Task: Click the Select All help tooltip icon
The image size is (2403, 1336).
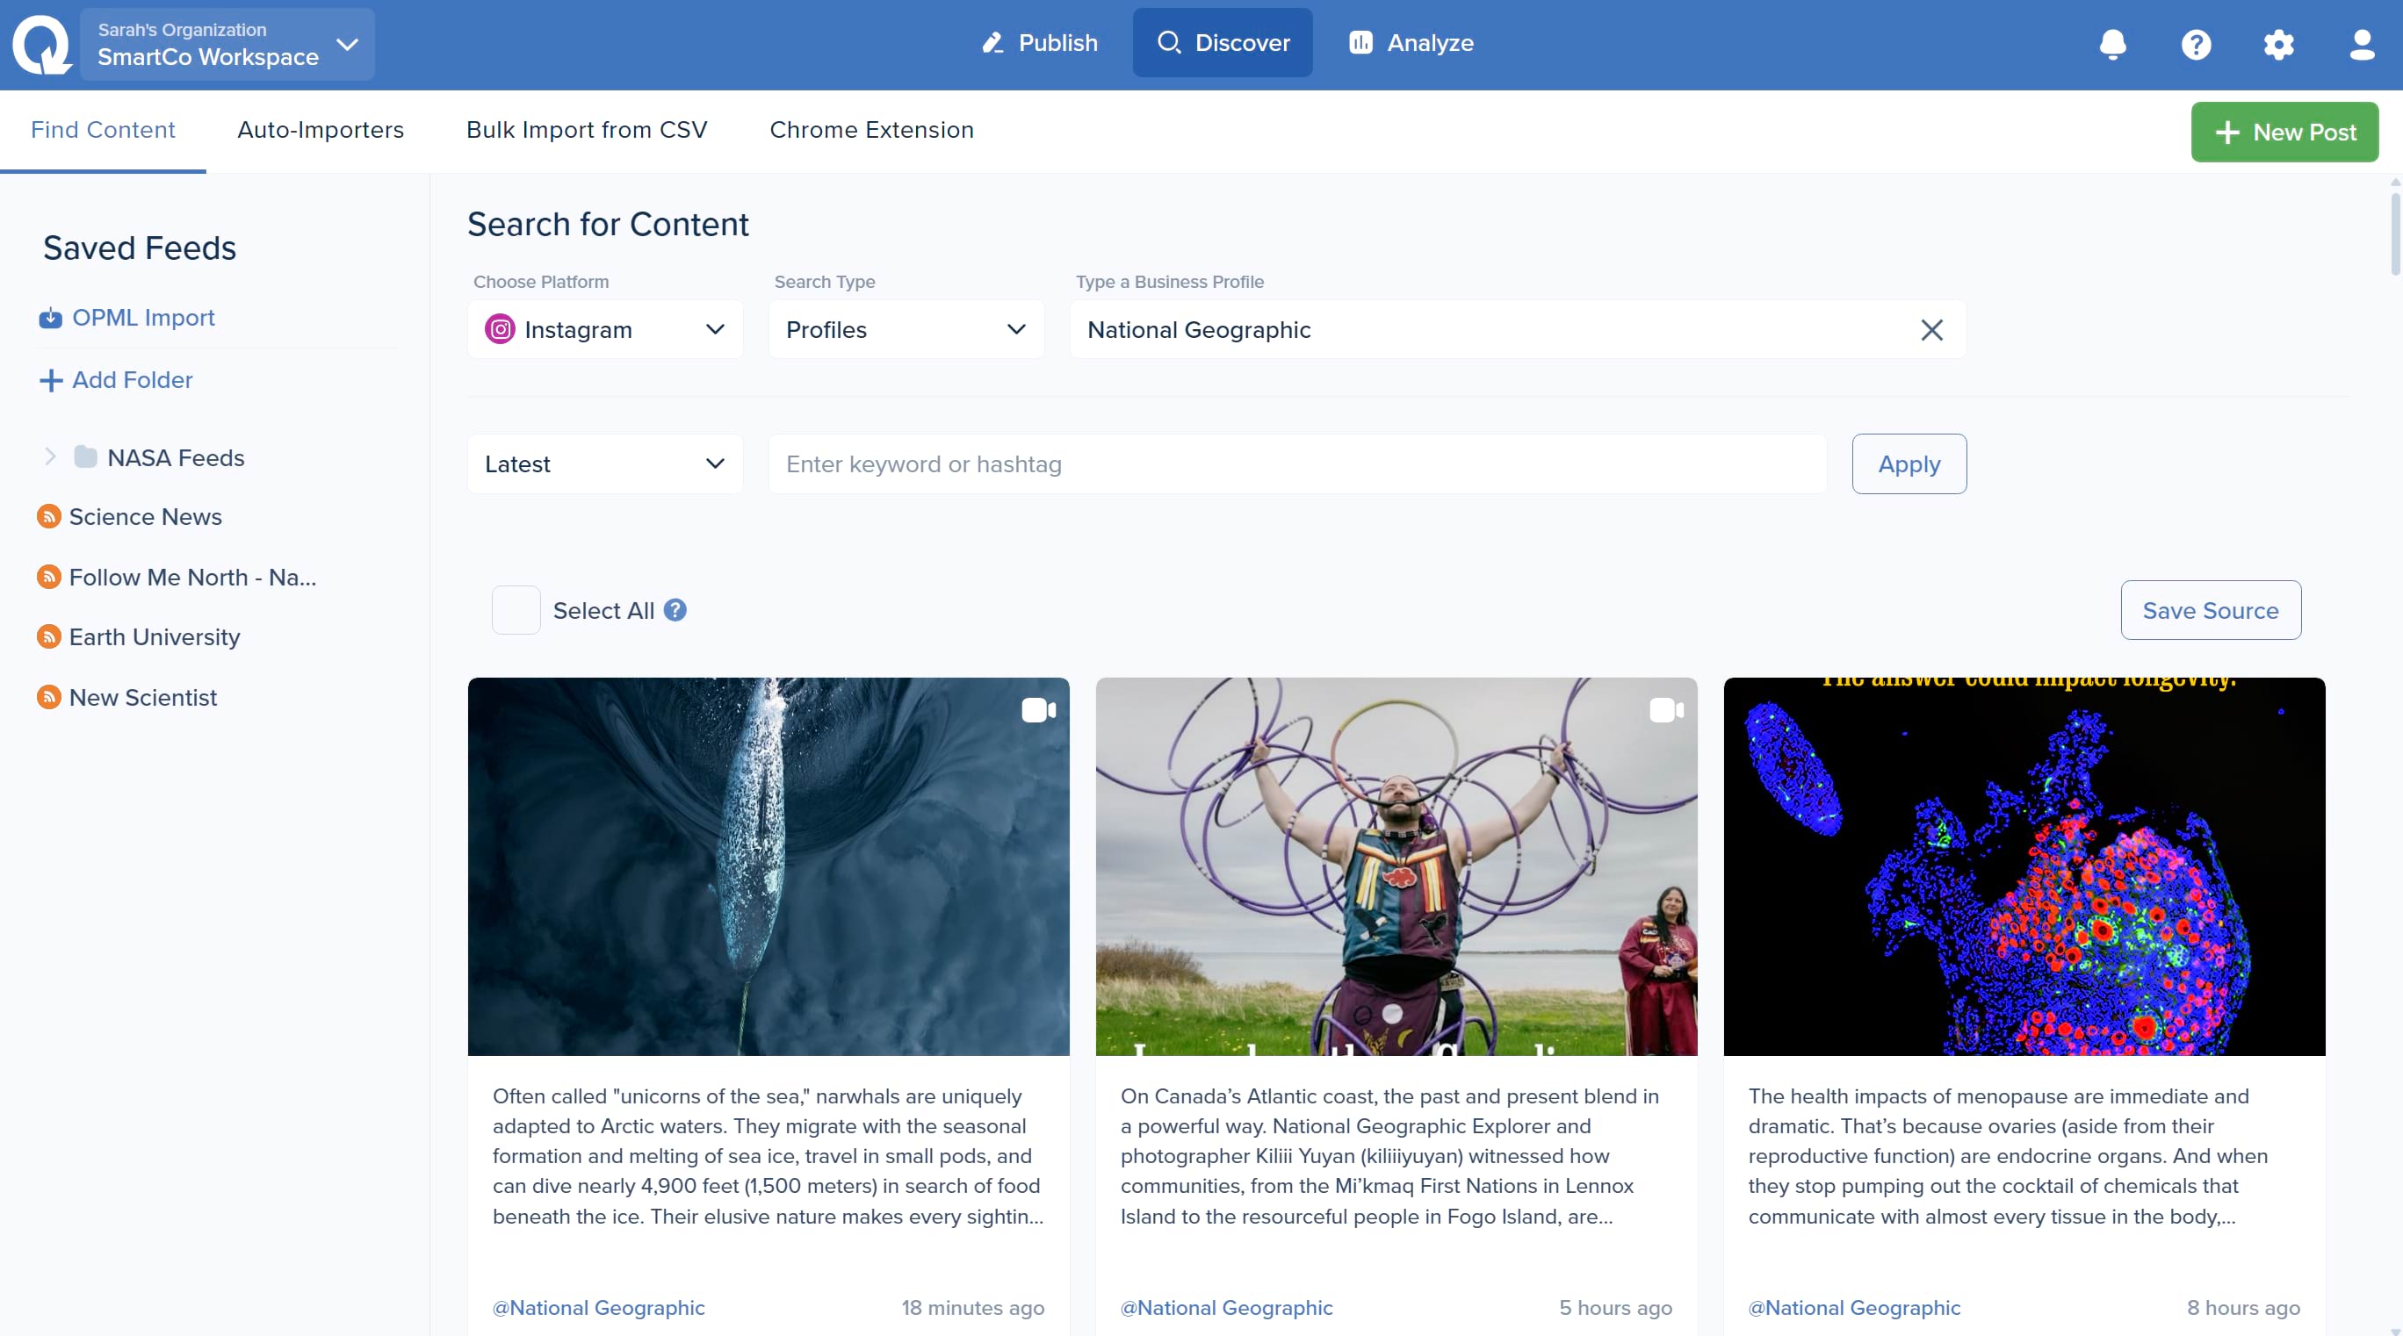Action: click(675, 610)
